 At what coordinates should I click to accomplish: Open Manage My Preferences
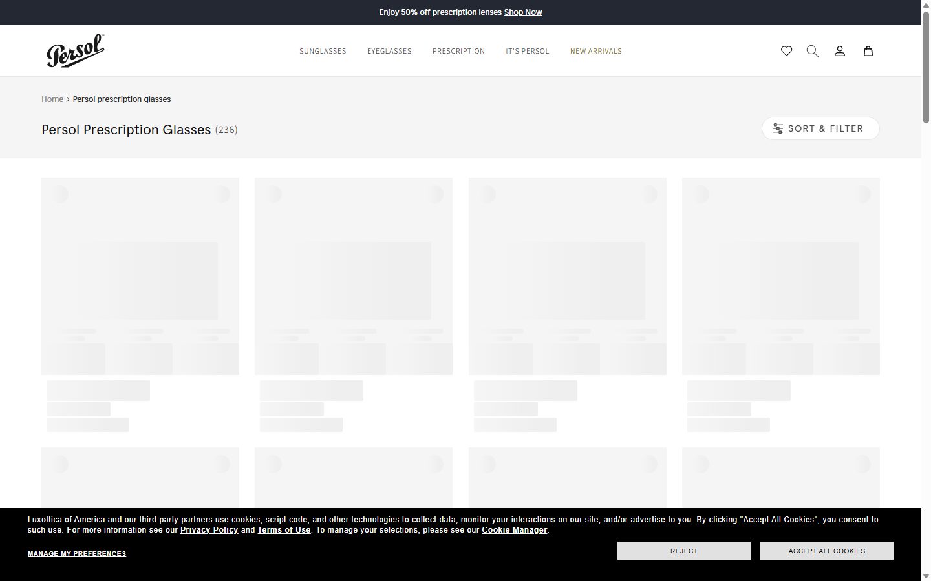(x=77, y=554)
